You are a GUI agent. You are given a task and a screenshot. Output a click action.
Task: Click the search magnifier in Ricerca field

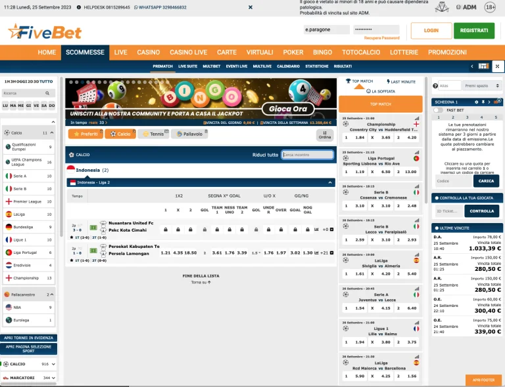(47, 93)
